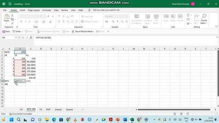Click the Copy icon in Clipboard group

click(12, 19)
